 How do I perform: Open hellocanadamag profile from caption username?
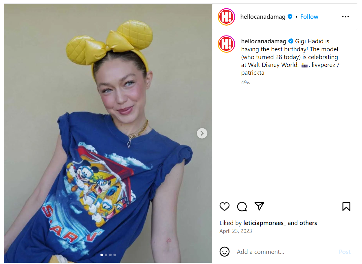pos(264,41)
